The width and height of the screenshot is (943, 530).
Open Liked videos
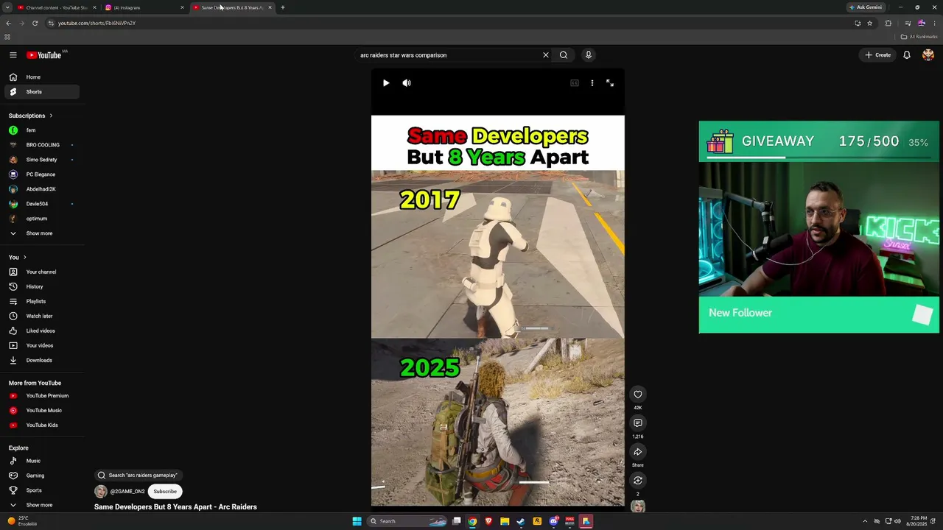click(42, 331)
